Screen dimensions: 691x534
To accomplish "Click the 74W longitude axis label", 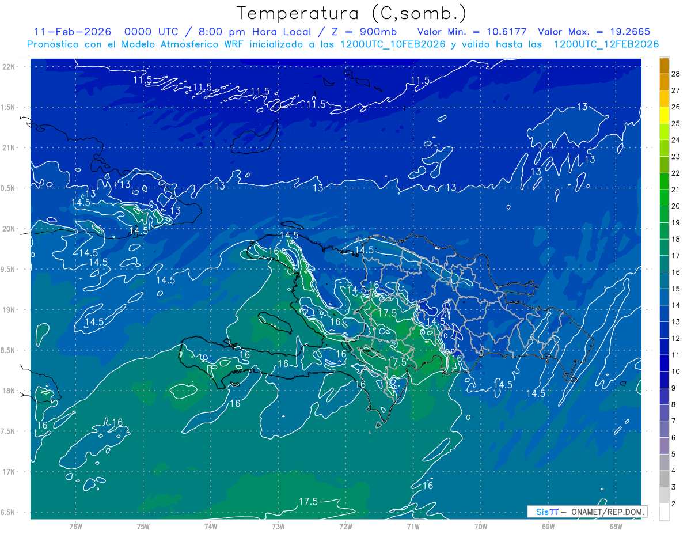I will click(x=211, y=527).
